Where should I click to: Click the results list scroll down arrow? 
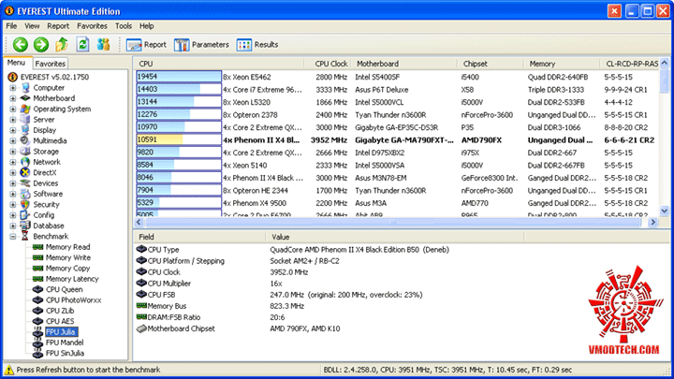tap(664, 211)
